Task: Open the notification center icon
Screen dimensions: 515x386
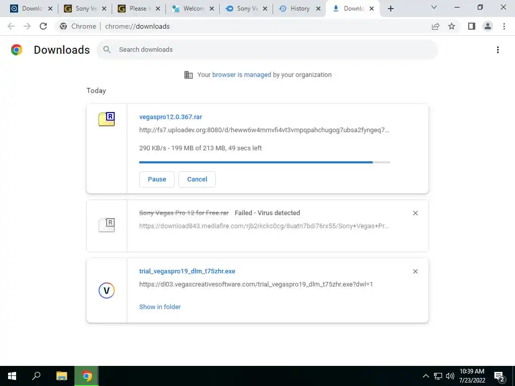Action: point(499,376)
